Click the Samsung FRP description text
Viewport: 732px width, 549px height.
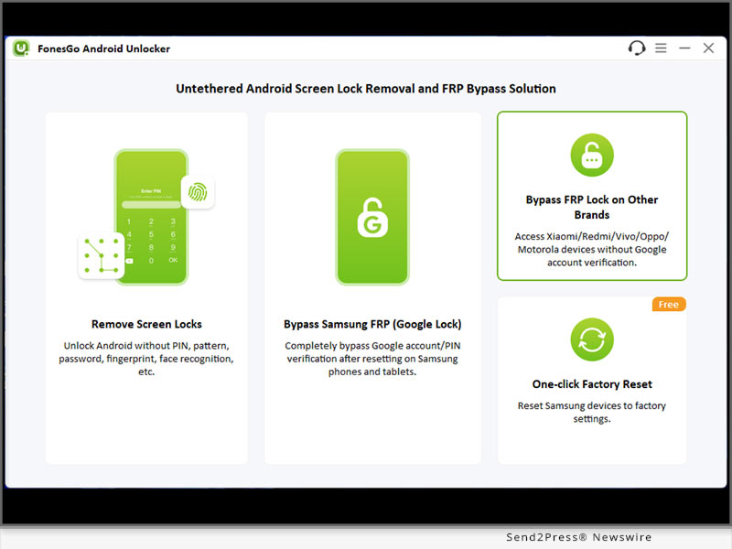[372, 359]
